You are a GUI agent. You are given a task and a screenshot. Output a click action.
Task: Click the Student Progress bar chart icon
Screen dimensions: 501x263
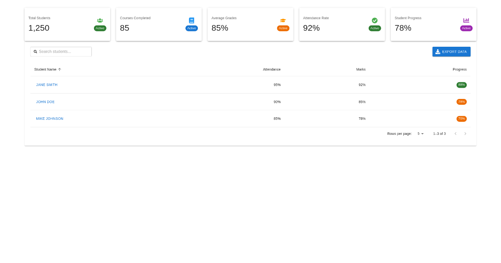click(x=466, y=20)
